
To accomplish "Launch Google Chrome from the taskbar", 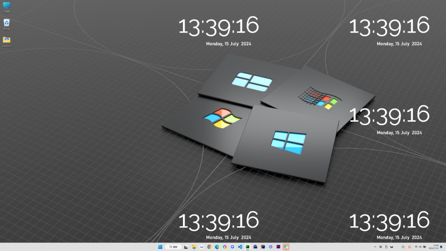I will point(209,247).
